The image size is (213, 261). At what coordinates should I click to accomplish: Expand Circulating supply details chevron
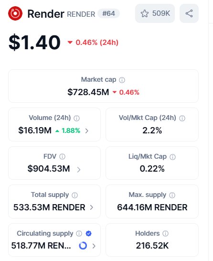(x=94, y=246)
